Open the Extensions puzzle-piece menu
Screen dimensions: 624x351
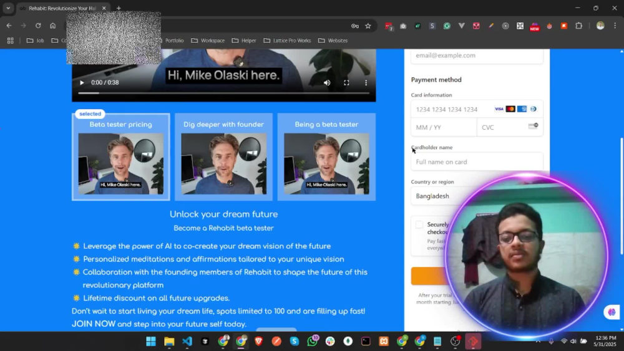pos(578,26)
